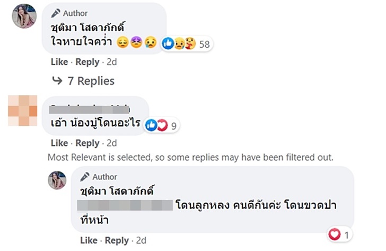Click the blurred mention in the author's reply
Image resolution: width=386 pixels, height=251 pixels.
point(125,204)
